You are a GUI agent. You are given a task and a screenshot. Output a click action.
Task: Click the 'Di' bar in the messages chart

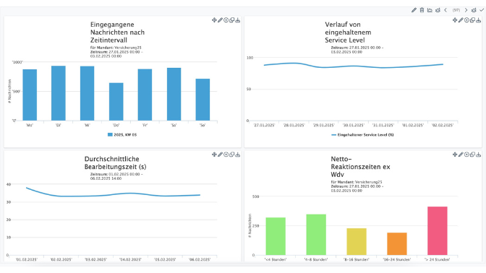coord(59,93)
